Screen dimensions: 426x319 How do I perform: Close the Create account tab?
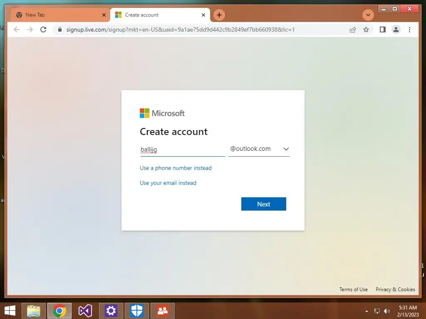click(203, 15)
